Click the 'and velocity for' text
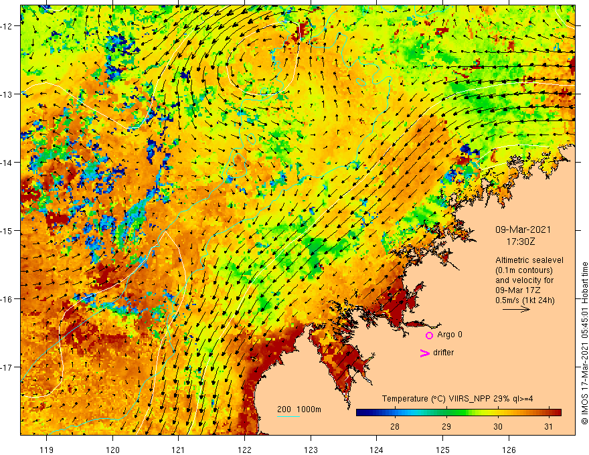The height and width of the screenshot is (455, 589). (x=524, y=280)
